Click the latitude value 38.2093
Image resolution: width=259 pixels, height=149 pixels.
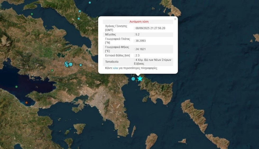pyautogui.click(x=140, y=41)
